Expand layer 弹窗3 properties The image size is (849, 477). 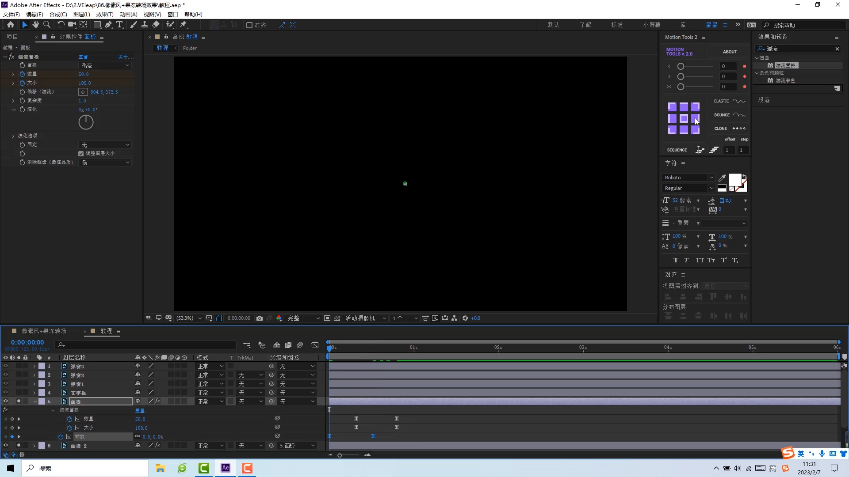pyautogui.click(x=34, y=366)
